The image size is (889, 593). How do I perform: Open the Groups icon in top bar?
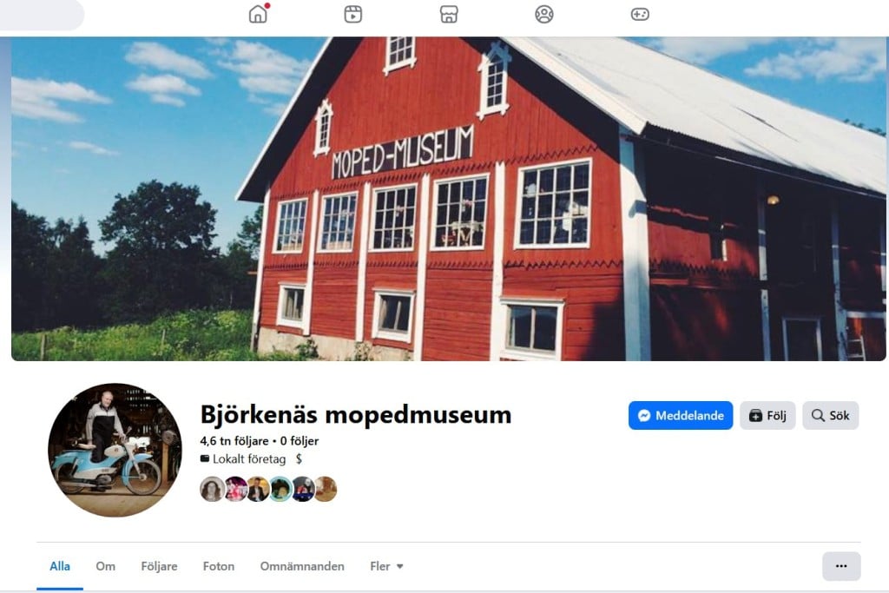543,14
